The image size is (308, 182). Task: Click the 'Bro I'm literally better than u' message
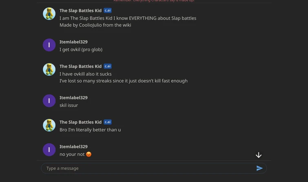click(x=90, y=130)
